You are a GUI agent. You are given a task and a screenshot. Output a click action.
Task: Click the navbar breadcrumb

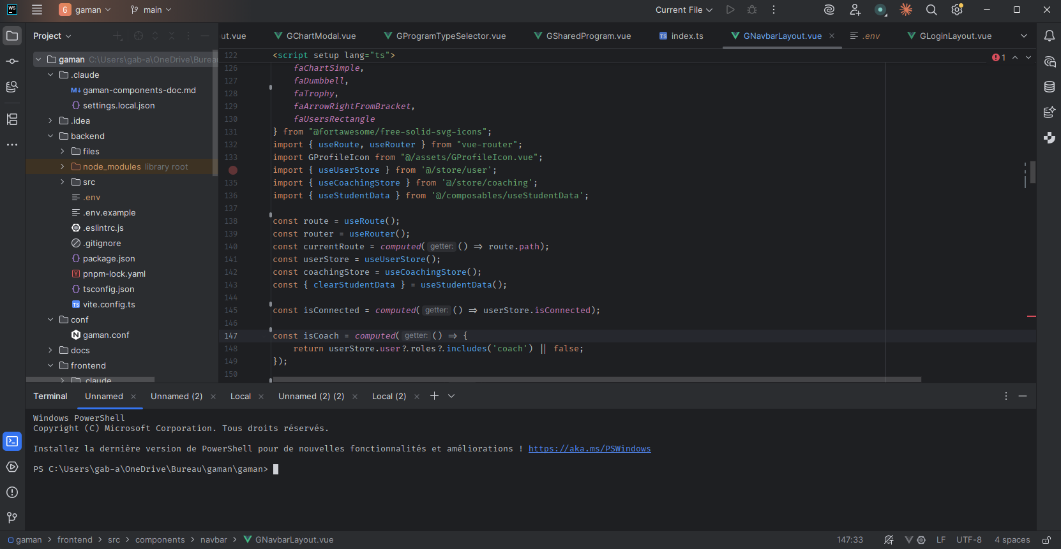coord(213,540)
